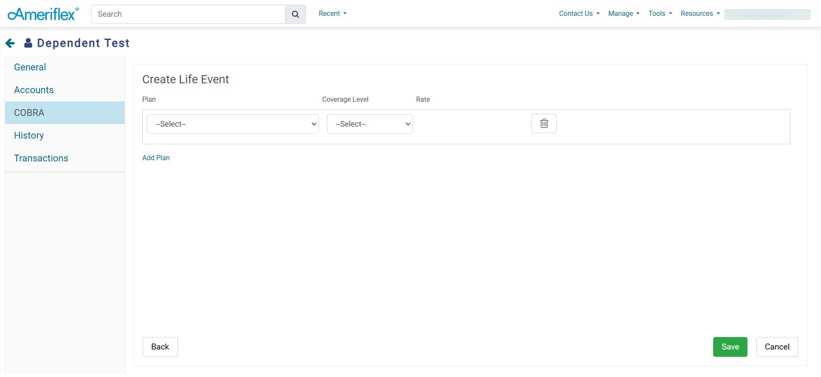This screenshot has width=821, height=377.
Task: Switch to the General sidebar tab
Action: (x=30, y=67)
